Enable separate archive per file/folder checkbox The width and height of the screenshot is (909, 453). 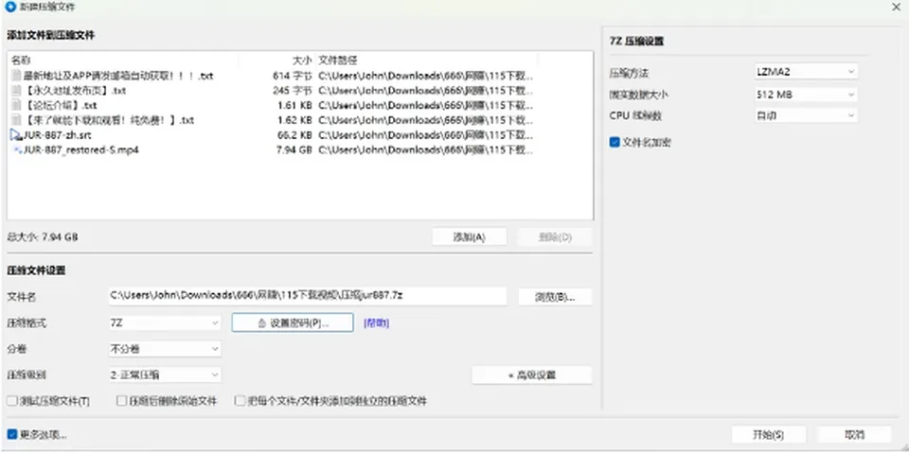(x=240, y=401)
